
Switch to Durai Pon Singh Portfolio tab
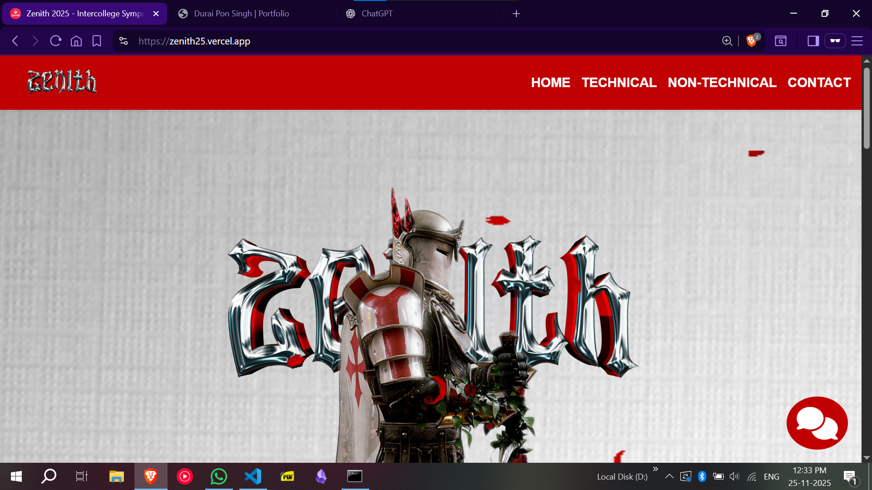241,14
